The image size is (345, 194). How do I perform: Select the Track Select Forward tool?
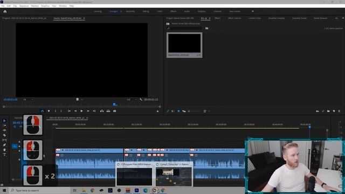4,126
